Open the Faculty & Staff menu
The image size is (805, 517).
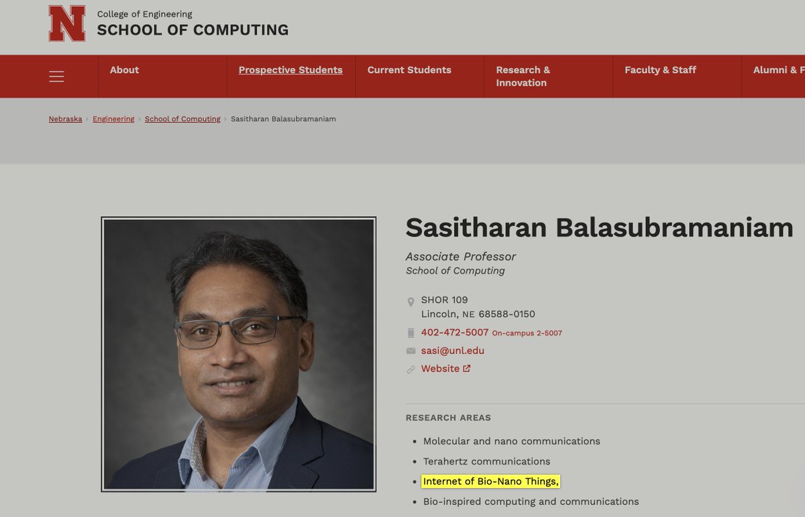[660, 70]
